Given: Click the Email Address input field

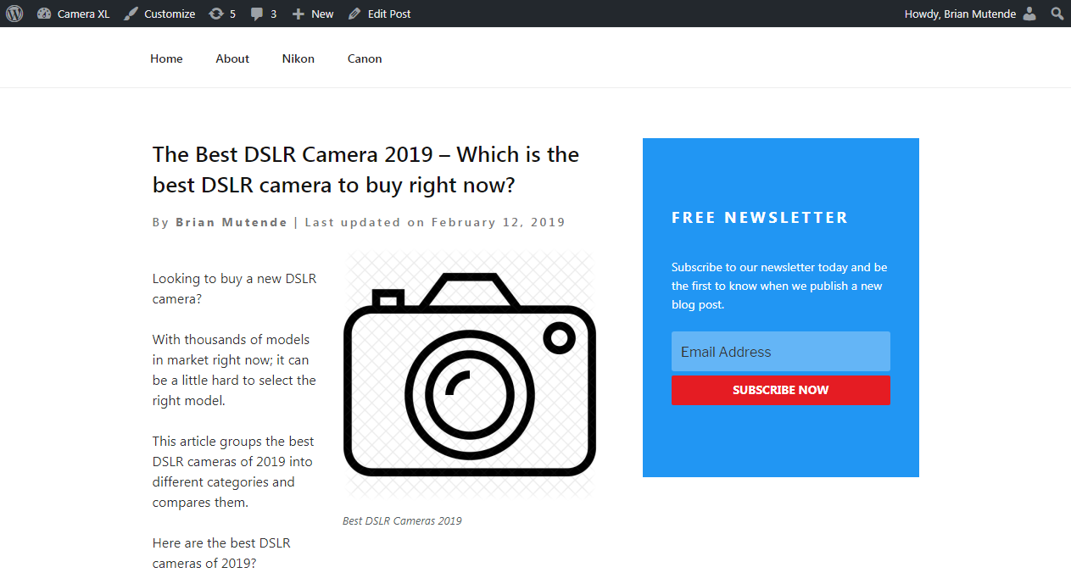Looking at the screenshot, I should pyautogui.click(x=781, y=351).
